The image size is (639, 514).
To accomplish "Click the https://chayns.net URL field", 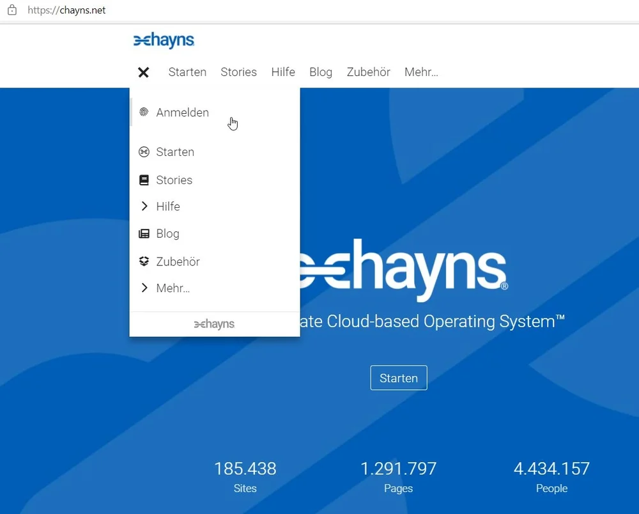I will (x=66, y=10).
